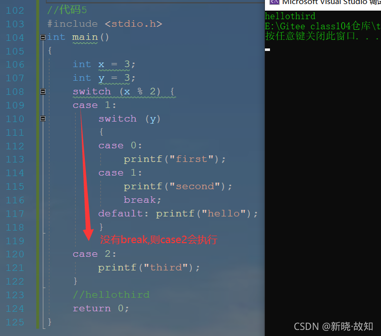381x336 pixels.
Task: Click the red annotation text about break
Action: 159,240
